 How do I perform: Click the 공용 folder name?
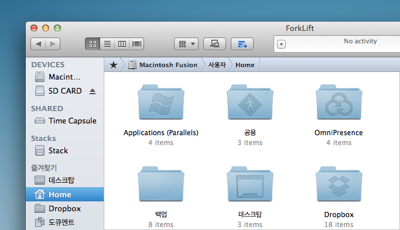[250, 133]
